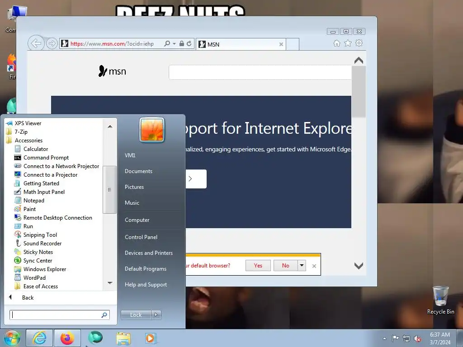Refresh the MSN page
The width and height of the screenshot is (463, 347).
[189, 44]
